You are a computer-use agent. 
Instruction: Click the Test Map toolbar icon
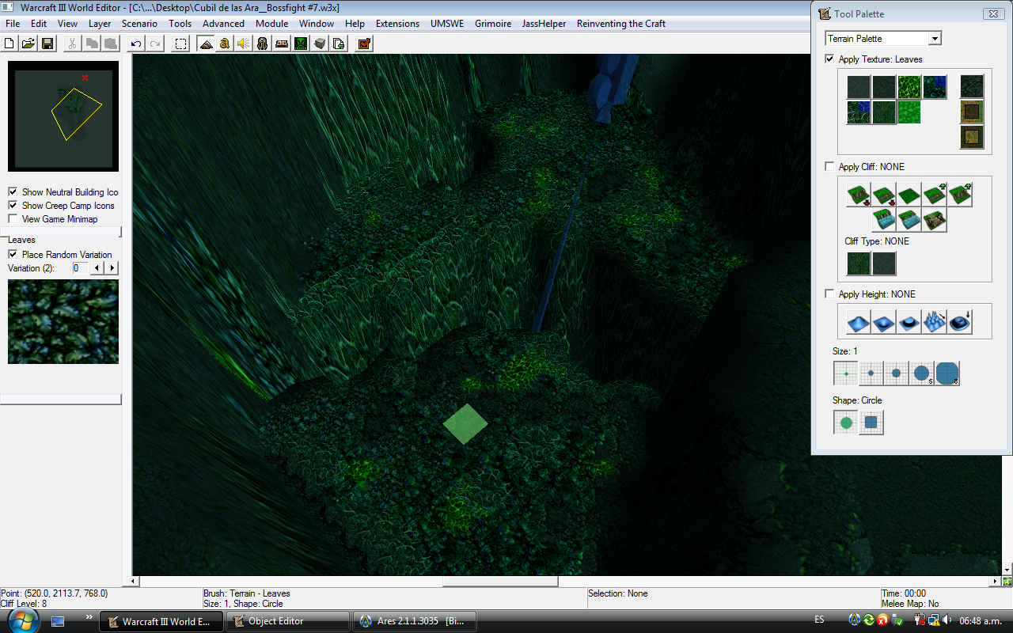364,44
